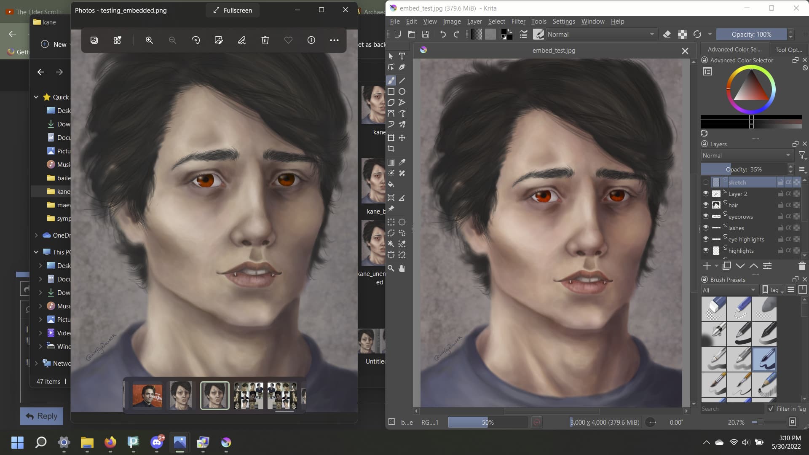
Task: Click the delete trash icon in Photos
Action: pos(265,40)
